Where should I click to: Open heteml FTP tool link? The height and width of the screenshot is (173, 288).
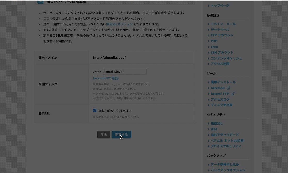click(220, 94)
